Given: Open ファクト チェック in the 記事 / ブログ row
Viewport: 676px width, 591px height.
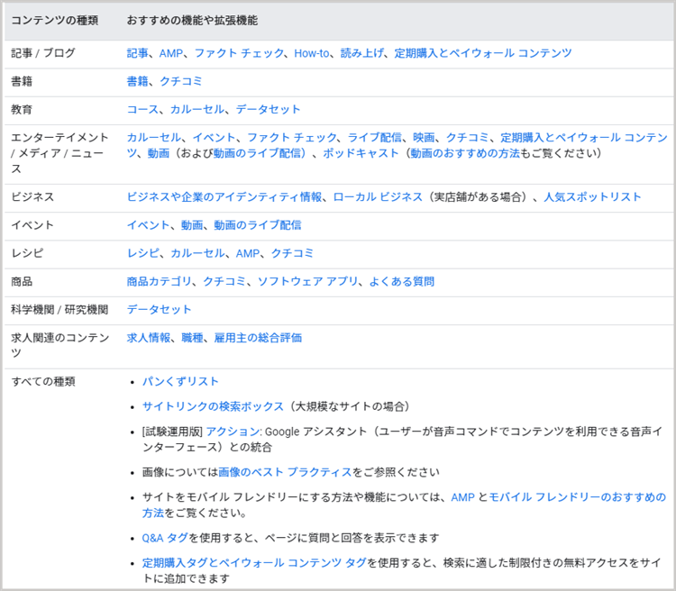Looking at the screenshot, I should [x=239, y=53].
